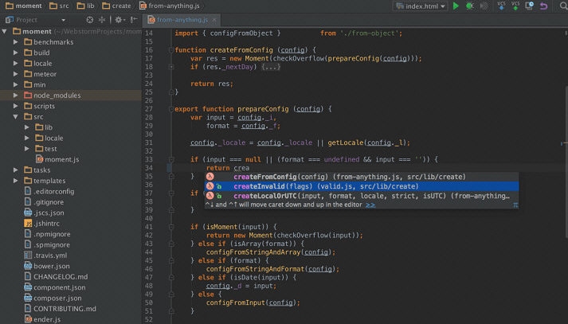This screenshot has width=568, height=324.
Task: Click the fold marker on line 16
Action: click(171, 50)
